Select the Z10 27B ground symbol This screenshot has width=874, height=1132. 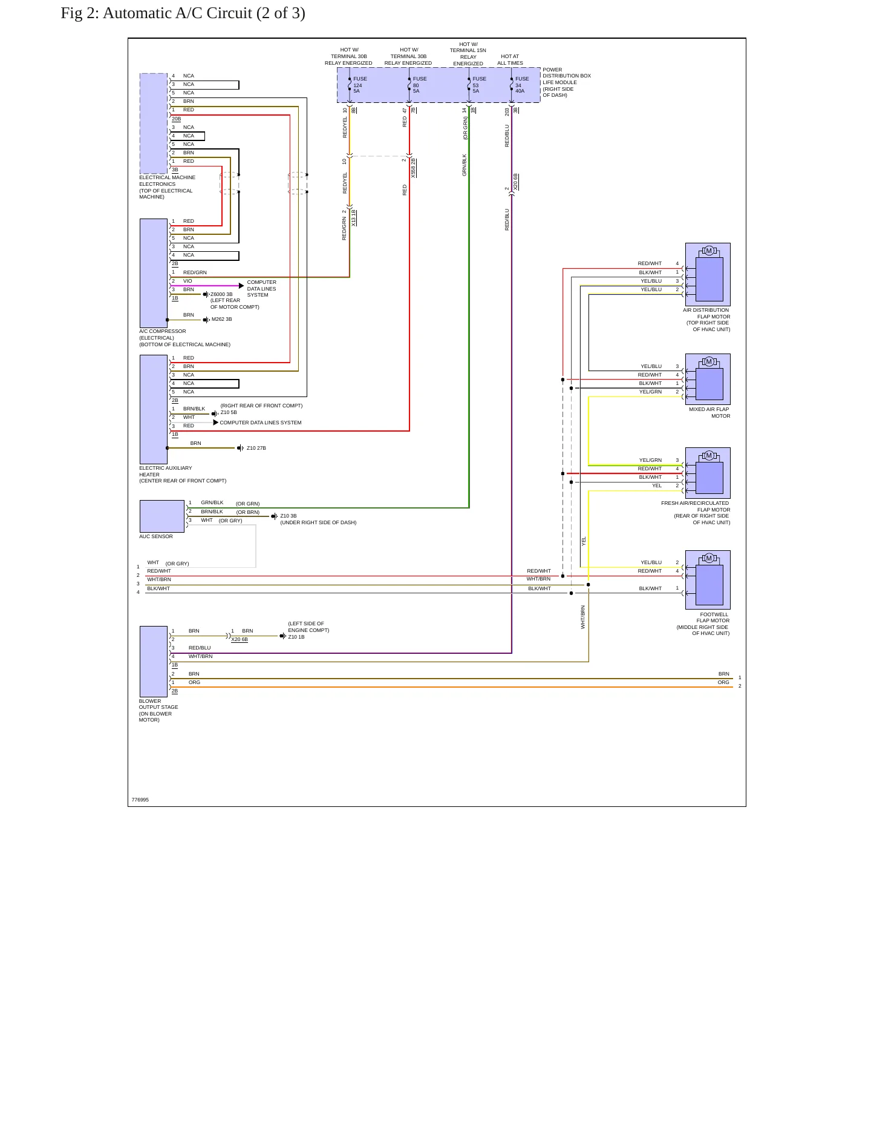pyautogui.click(x=240, y=448)
